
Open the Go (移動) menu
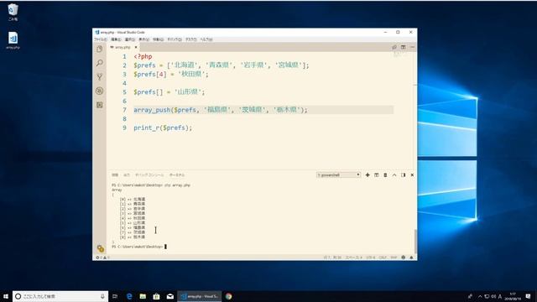158,39
